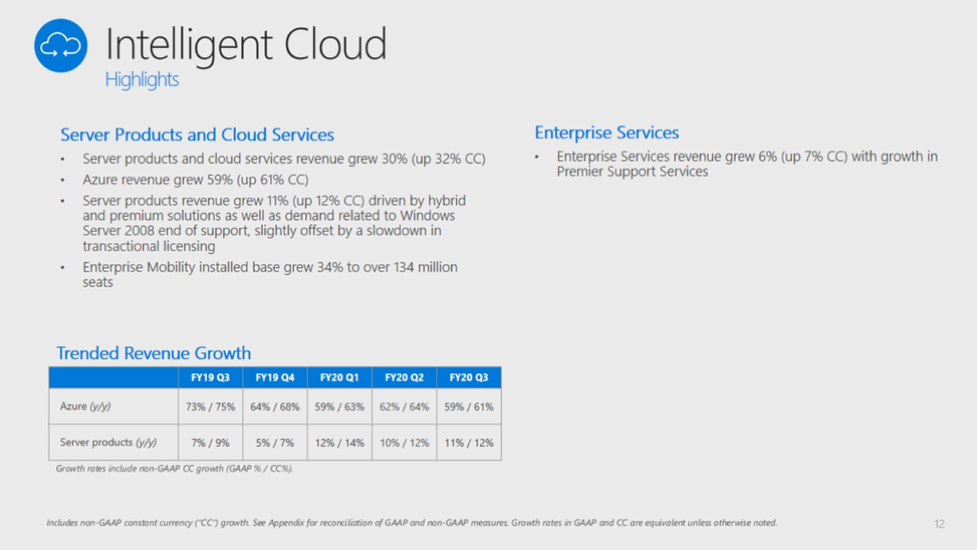Image resolution: width=977 pixels, height=550 pixels.
Task: Select the FY20 Q3 column header
Action: point(469,377)
